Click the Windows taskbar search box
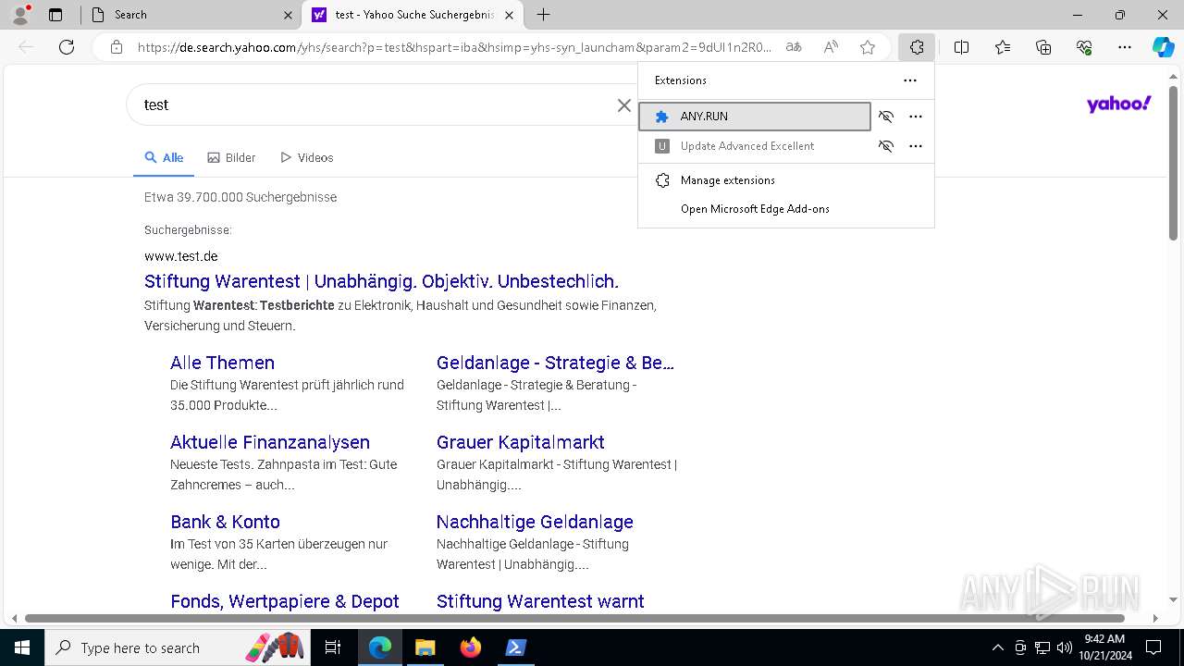The width and height of the screenshot is (1184, 666). coord(178,647)
